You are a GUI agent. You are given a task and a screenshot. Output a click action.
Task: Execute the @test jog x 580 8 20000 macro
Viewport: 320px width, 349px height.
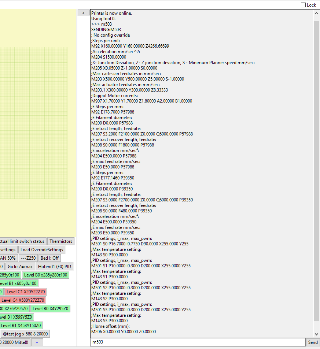click(x=25, y=334)
